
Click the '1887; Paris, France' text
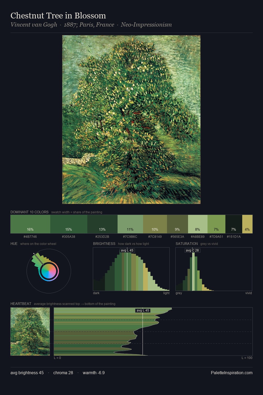(x=89, y=25)
